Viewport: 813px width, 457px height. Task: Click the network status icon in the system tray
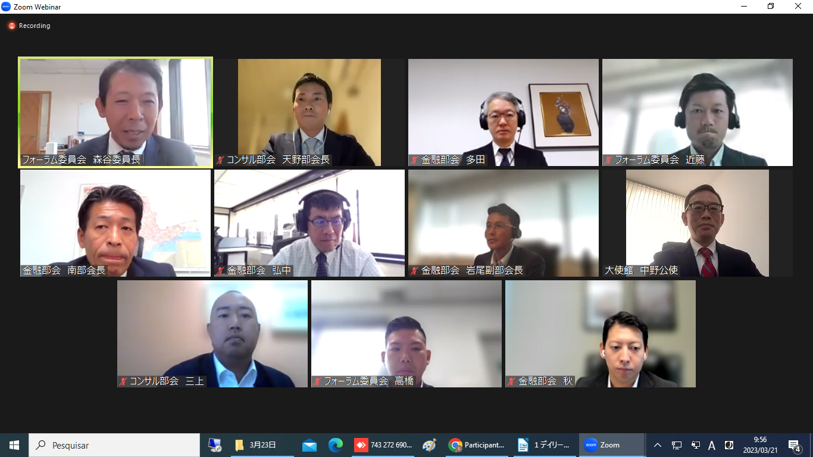677,445
